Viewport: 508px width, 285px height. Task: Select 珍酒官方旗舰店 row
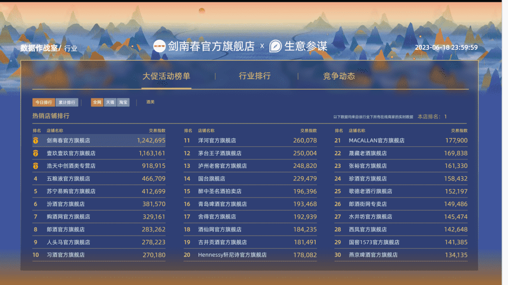pyautogui.click(x=401, y=178)
